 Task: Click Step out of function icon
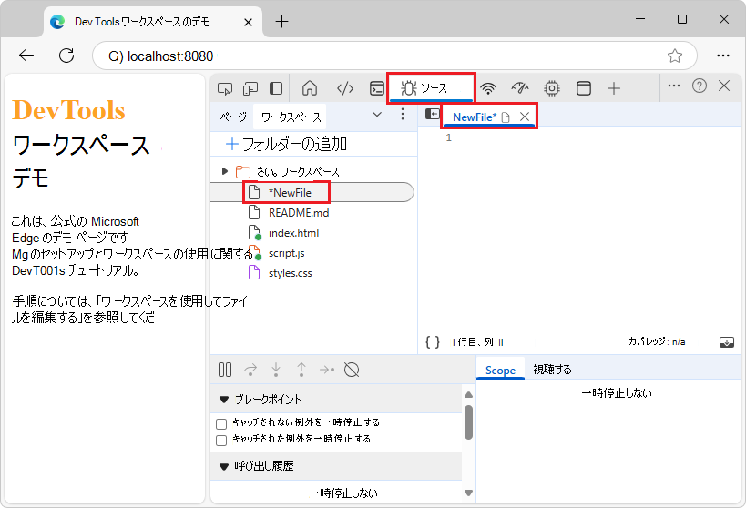click(301, 370)
